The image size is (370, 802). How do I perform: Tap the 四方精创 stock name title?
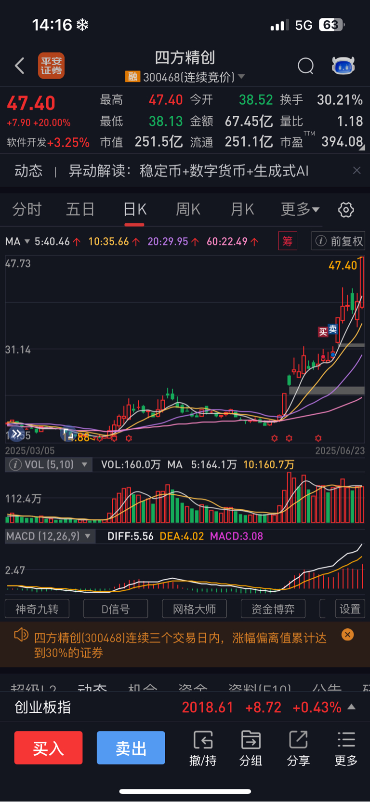pyautogui.click(x=185, y=58)
